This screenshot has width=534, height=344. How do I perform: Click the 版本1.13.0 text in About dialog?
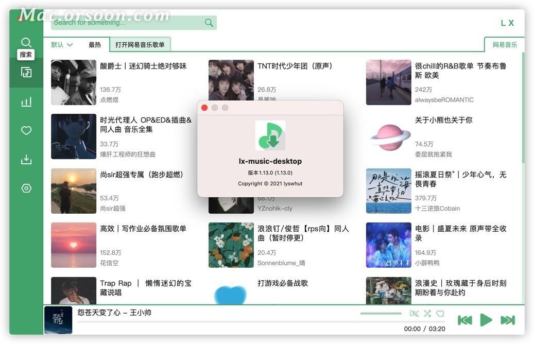pos(270,173)
